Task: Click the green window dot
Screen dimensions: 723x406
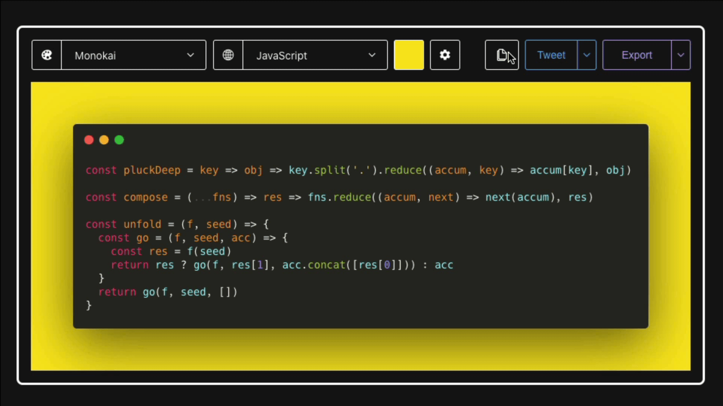Action: coord(119,140)
